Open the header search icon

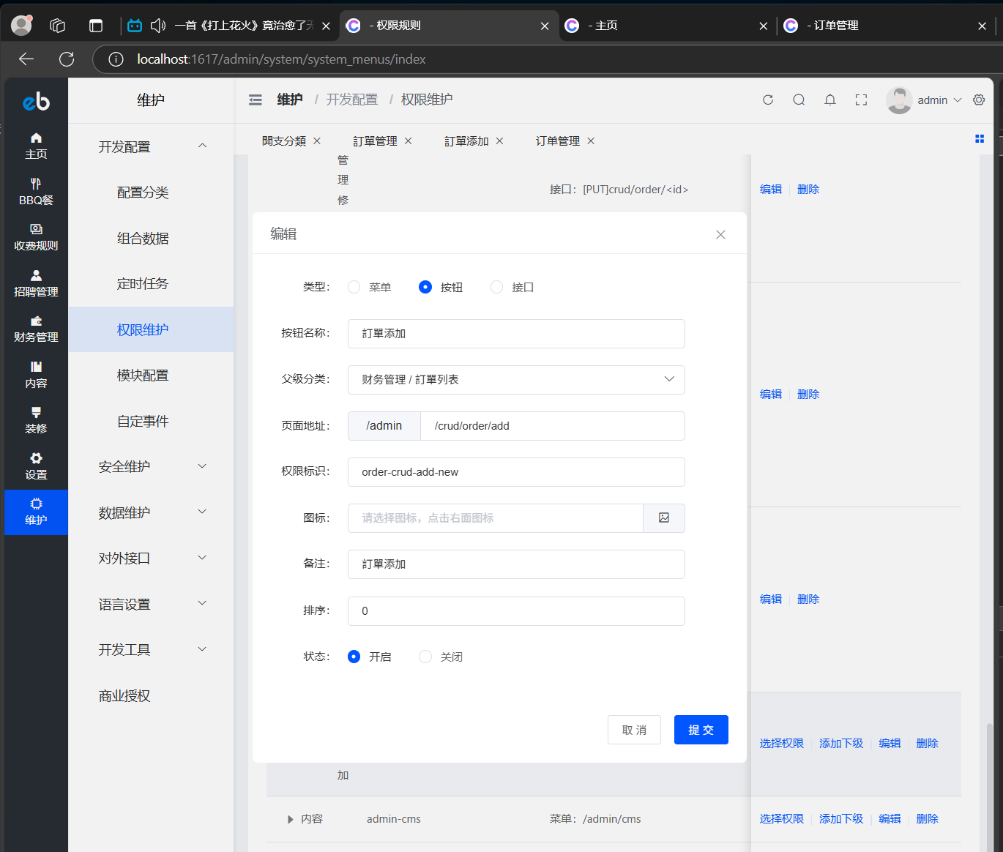click(x=799, y=100)
